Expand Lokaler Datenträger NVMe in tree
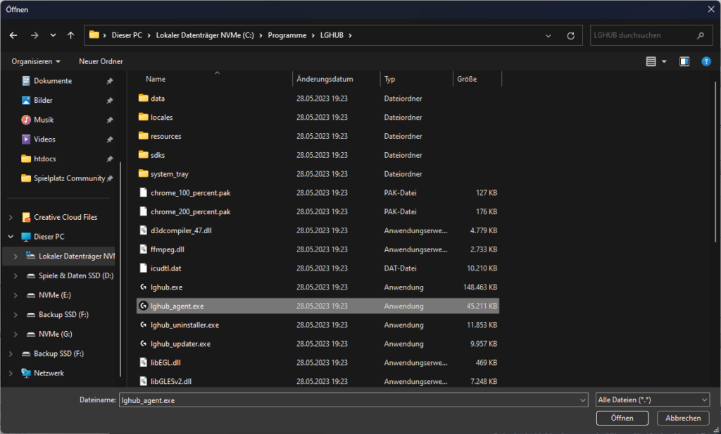The height and width of the screenshot is (434, 721). coord(15,256)
